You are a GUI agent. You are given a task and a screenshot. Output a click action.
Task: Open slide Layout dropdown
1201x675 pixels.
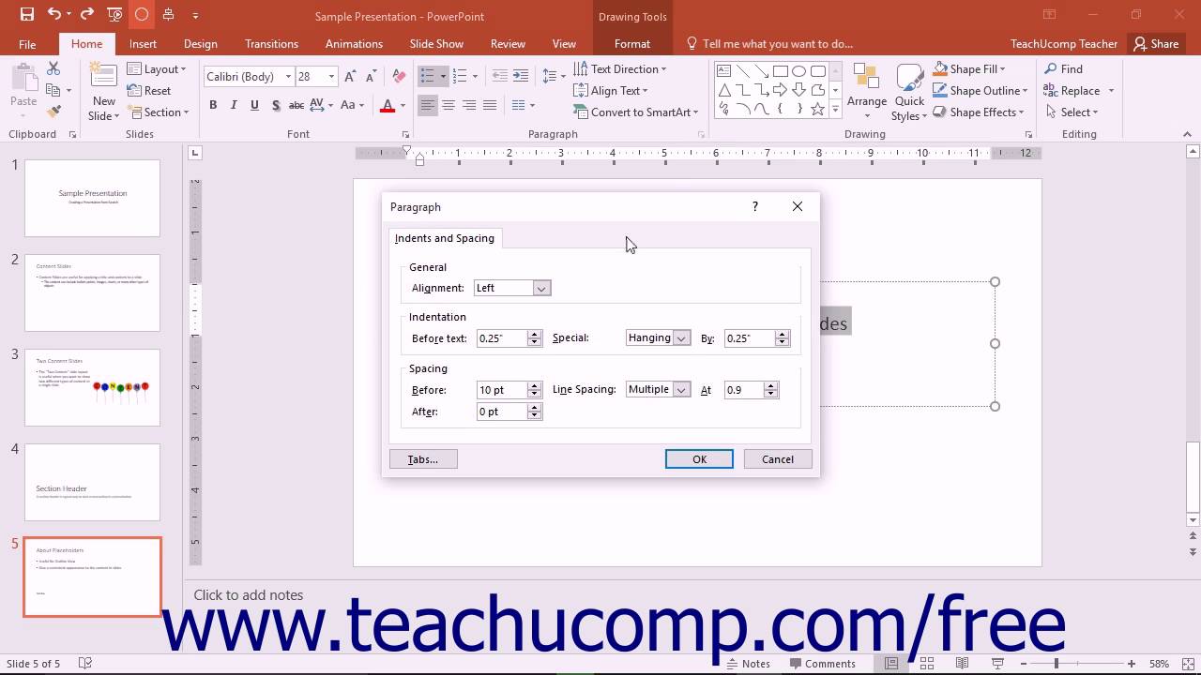click(157, 68)
